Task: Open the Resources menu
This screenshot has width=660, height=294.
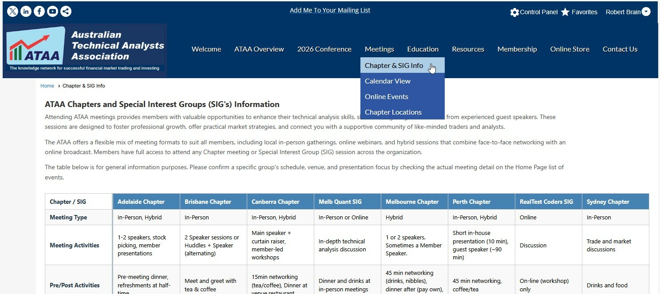Action: point(468,49)
